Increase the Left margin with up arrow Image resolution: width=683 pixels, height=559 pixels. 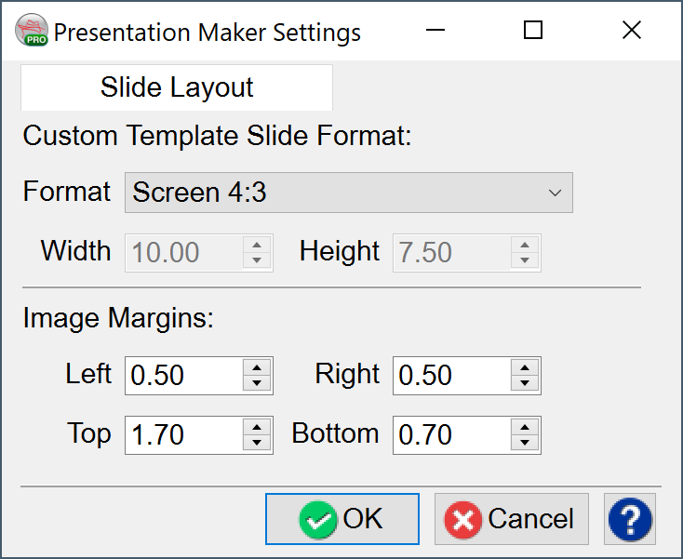point(258,367)
